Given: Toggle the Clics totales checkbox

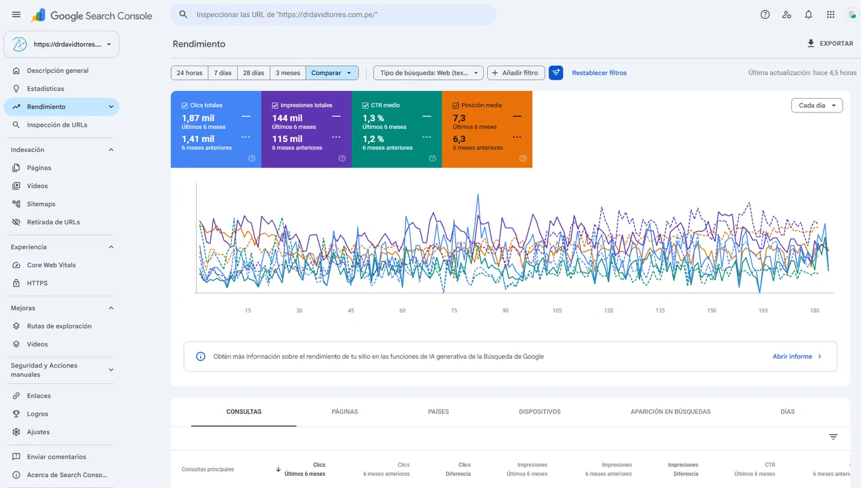Looking at the screenshot, I should pyautogui.click(x=184, y=105).
